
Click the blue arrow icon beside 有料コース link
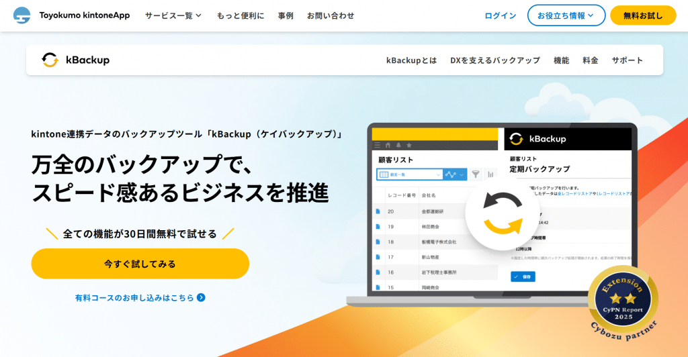pos(201,297)
